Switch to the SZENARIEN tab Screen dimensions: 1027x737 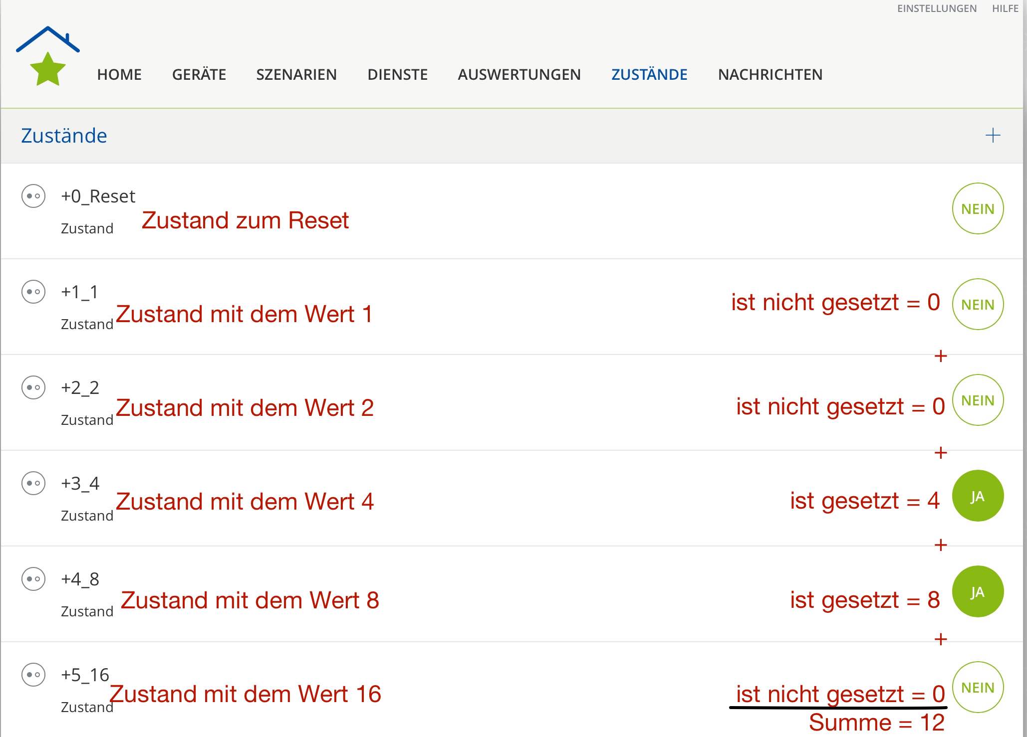pos(296,75)
